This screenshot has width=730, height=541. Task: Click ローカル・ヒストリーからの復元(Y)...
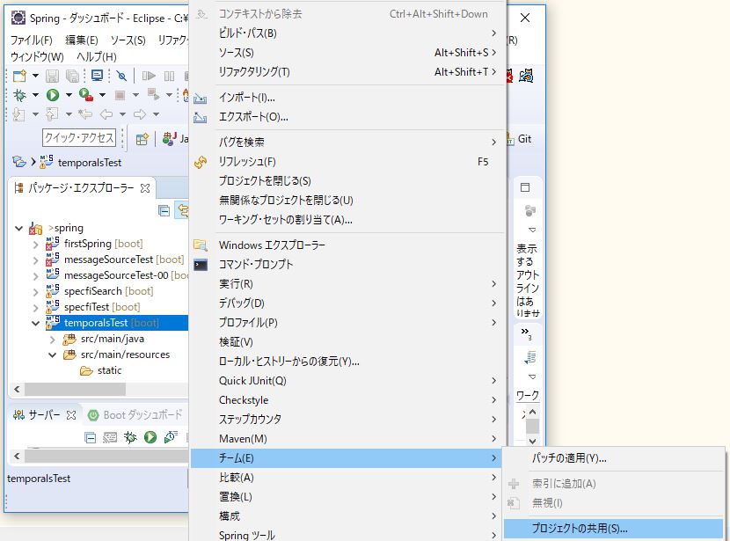(347, 362)
